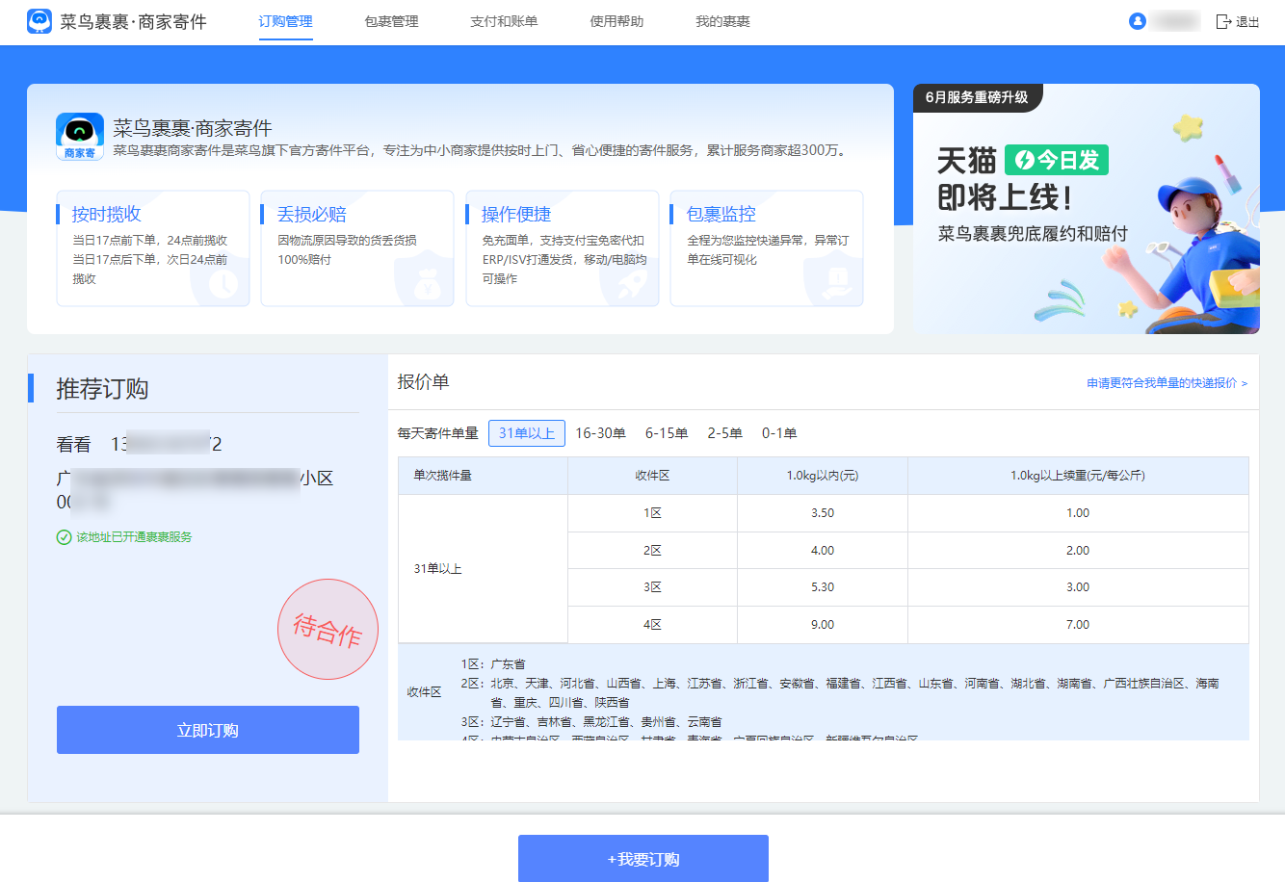Click the 1区：广东省 zone description

pyautogui.click(x=493, y=664)
